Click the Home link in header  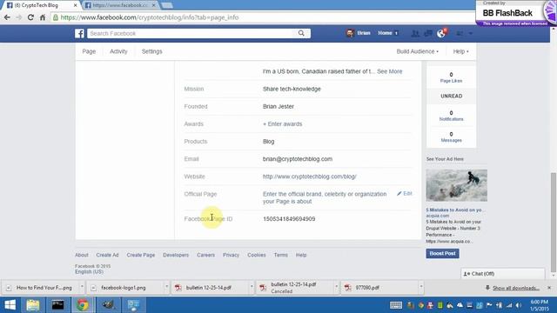point(385,33)
